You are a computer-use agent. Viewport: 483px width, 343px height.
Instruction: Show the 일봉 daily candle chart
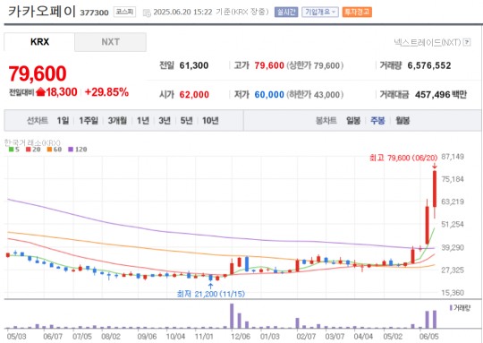353,120
